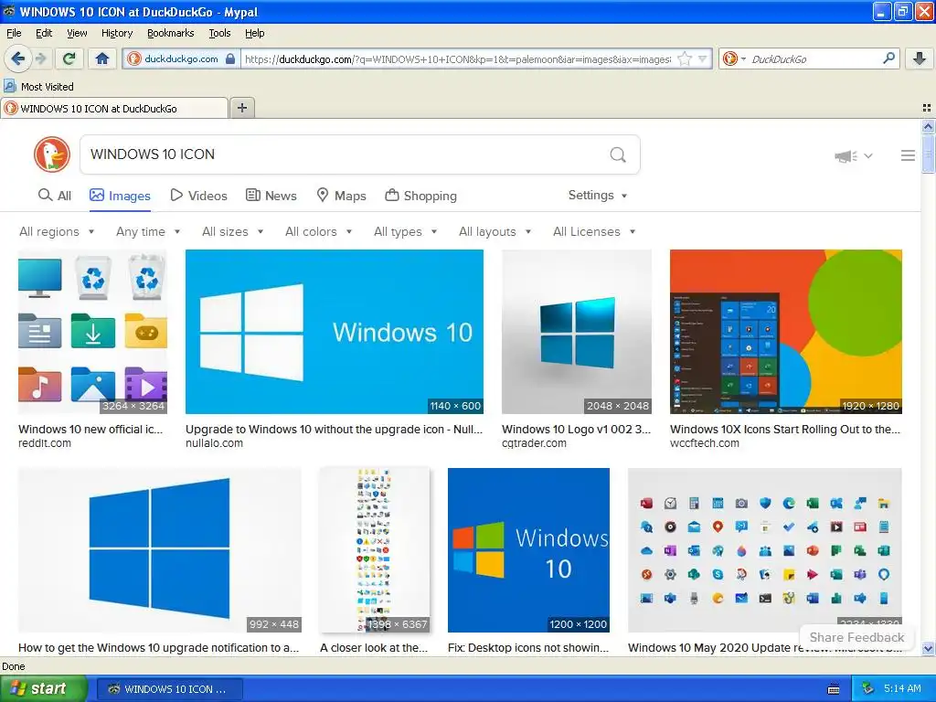
Task: Open the address bar history dropdown arrow
Action: [x=703, y=58]
